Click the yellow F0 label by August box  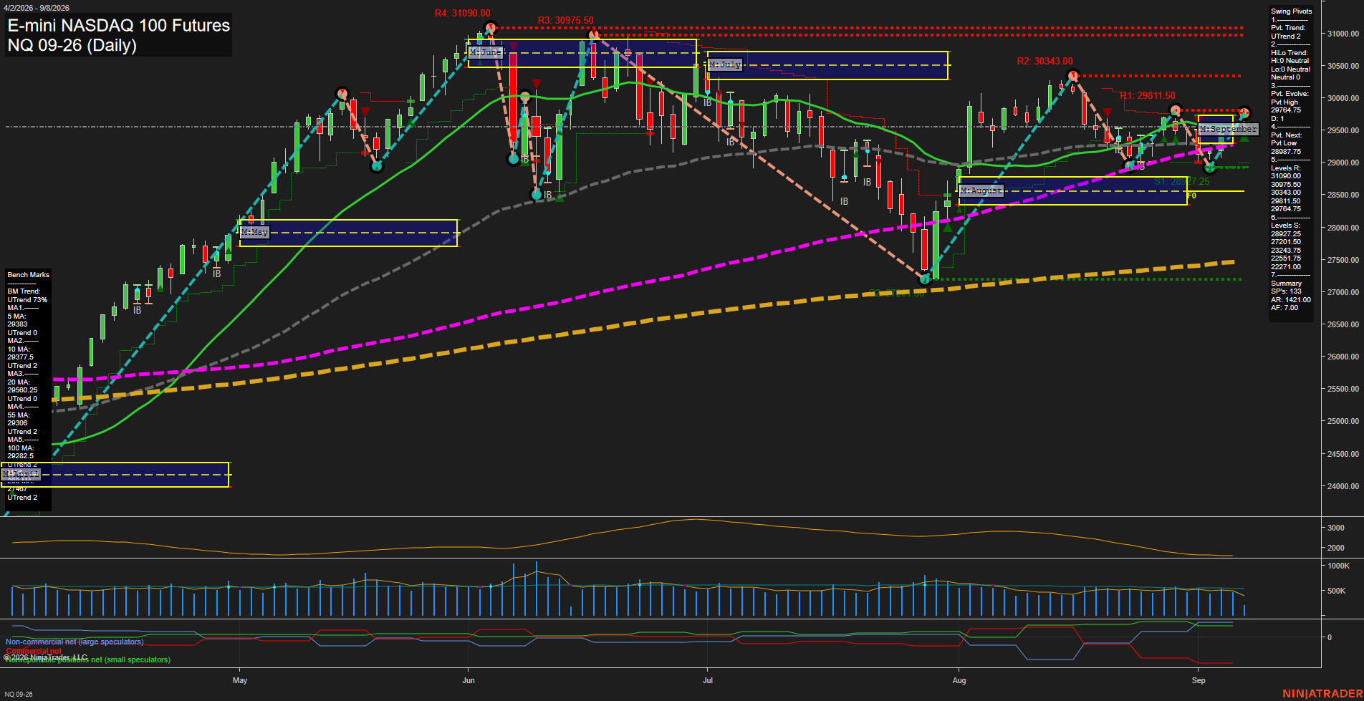point(1191,195)
